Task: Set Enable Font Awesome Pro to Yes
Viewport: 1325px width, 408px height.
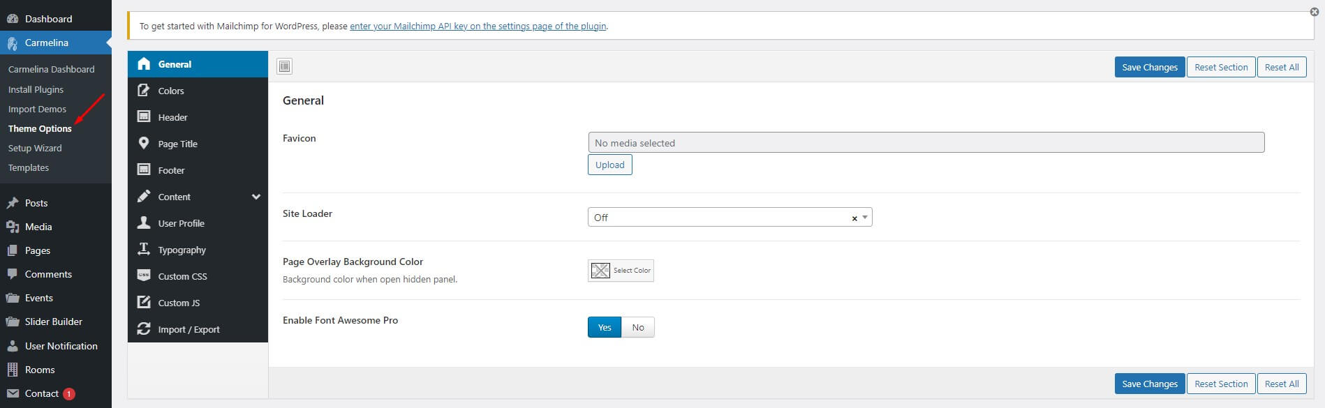Action: pos(605,327)
